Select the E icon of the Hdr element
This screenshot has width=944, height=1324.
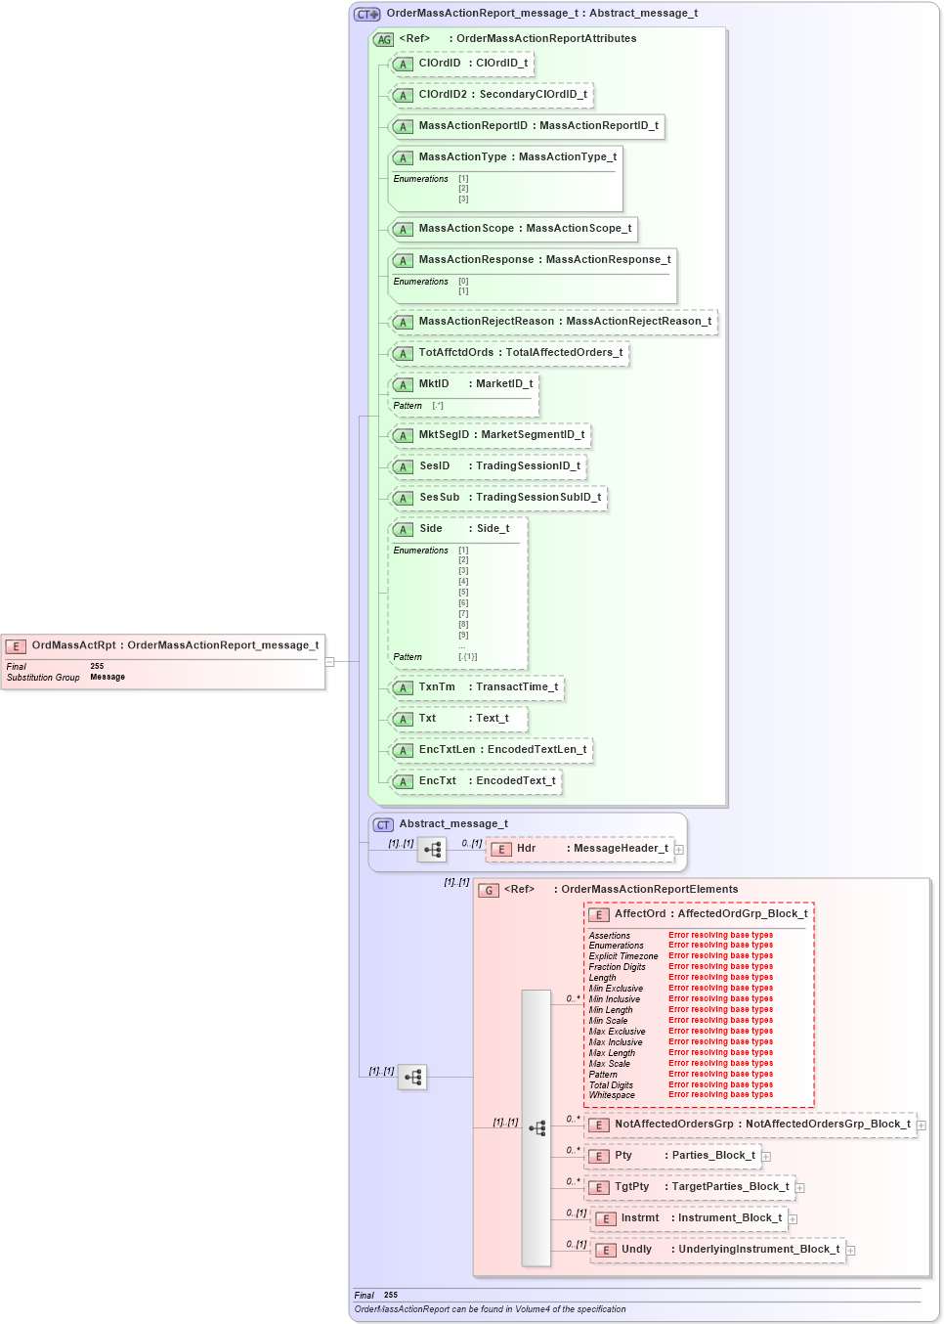click(501, 849)
